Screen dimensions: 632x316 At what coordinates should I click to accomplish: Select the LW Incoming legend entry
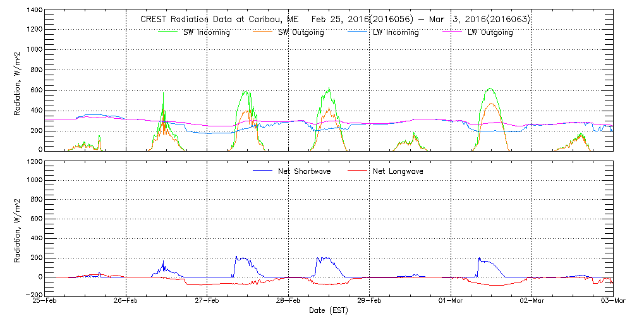[x=395, y=33]
